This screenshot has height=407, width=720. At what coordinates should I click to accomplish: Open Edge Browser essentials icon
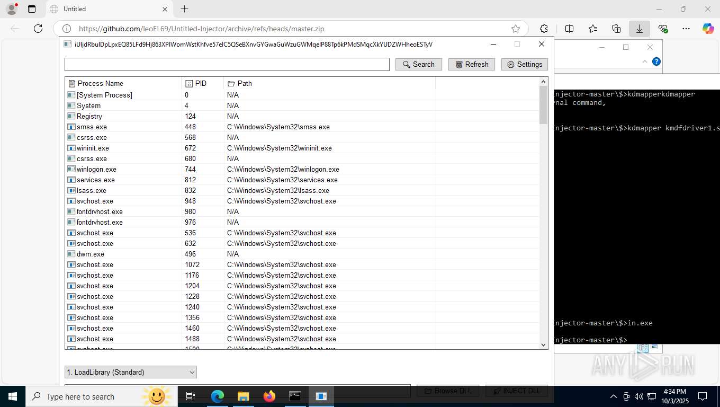coord(663,29)
